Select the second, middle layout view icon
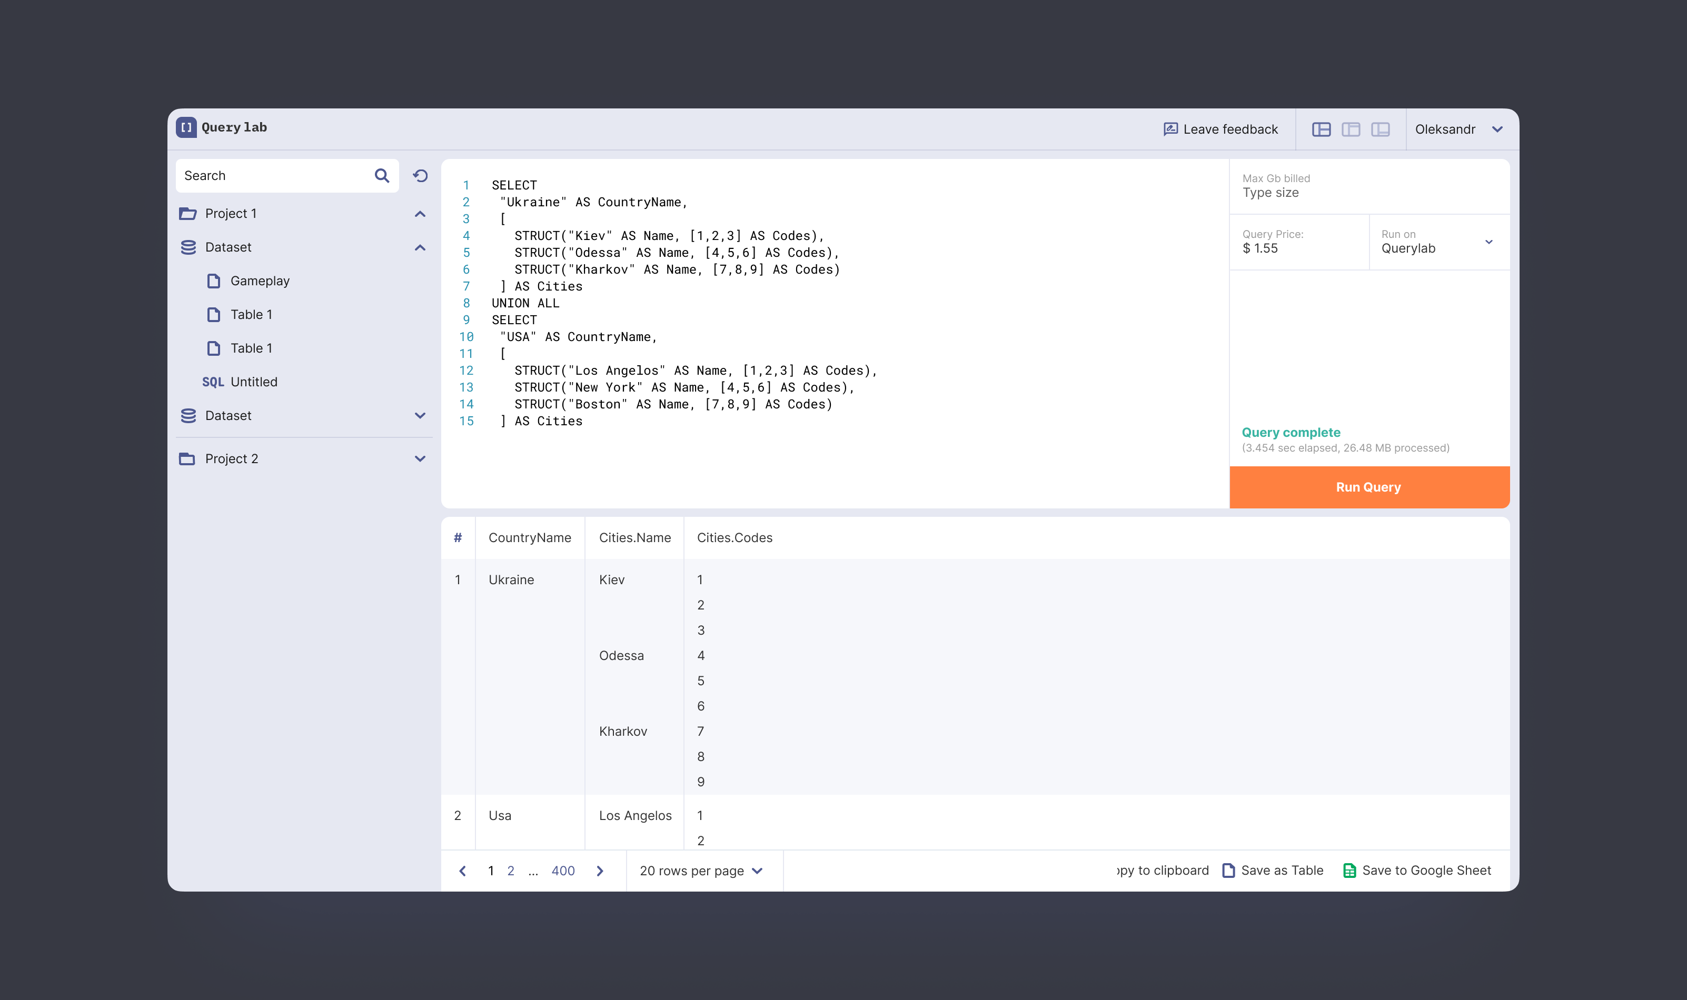Screen dimensions: 1687x1000 pos(1351,129)
